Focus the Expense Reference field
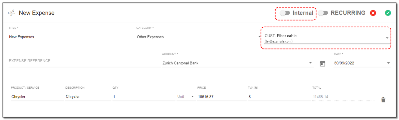Viewport: 399px width, 120px height. coord(85,61)
